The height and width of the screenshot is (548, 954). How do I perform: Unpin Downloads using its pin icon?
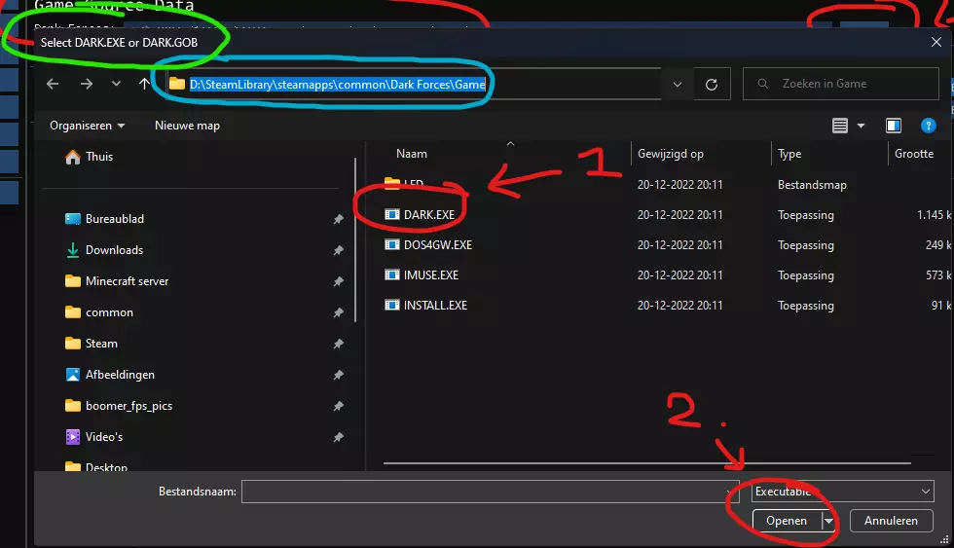(339, 250)
